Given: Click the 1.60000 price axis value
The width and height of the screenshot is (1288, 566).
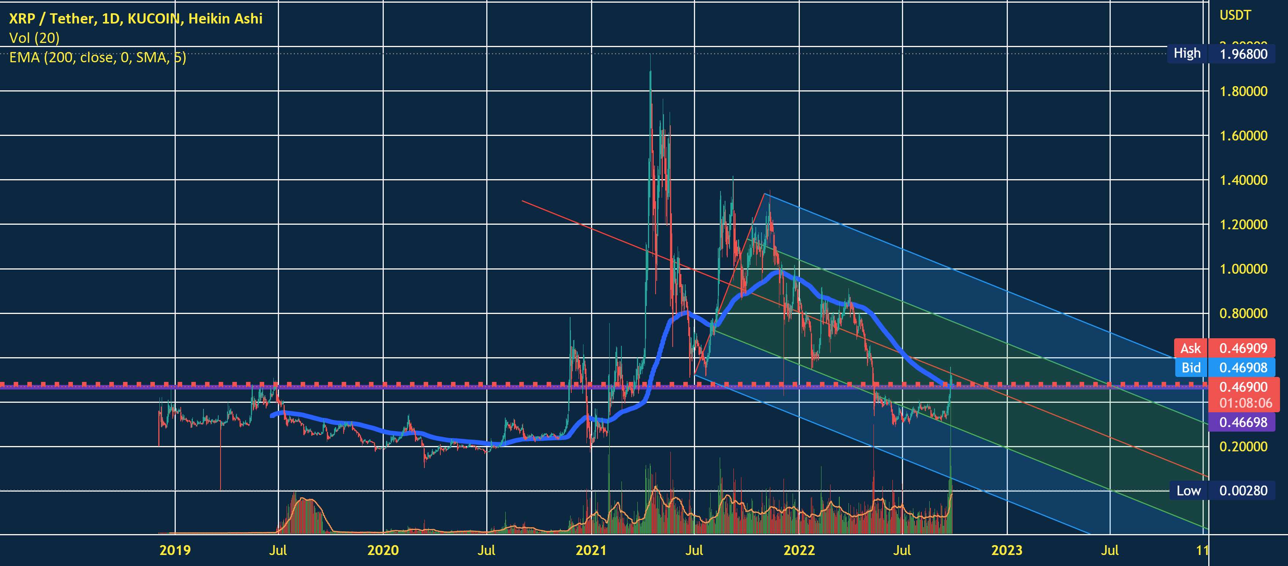Looking at the screenshot, I should pyautogui.click(x=1244, y=136).
